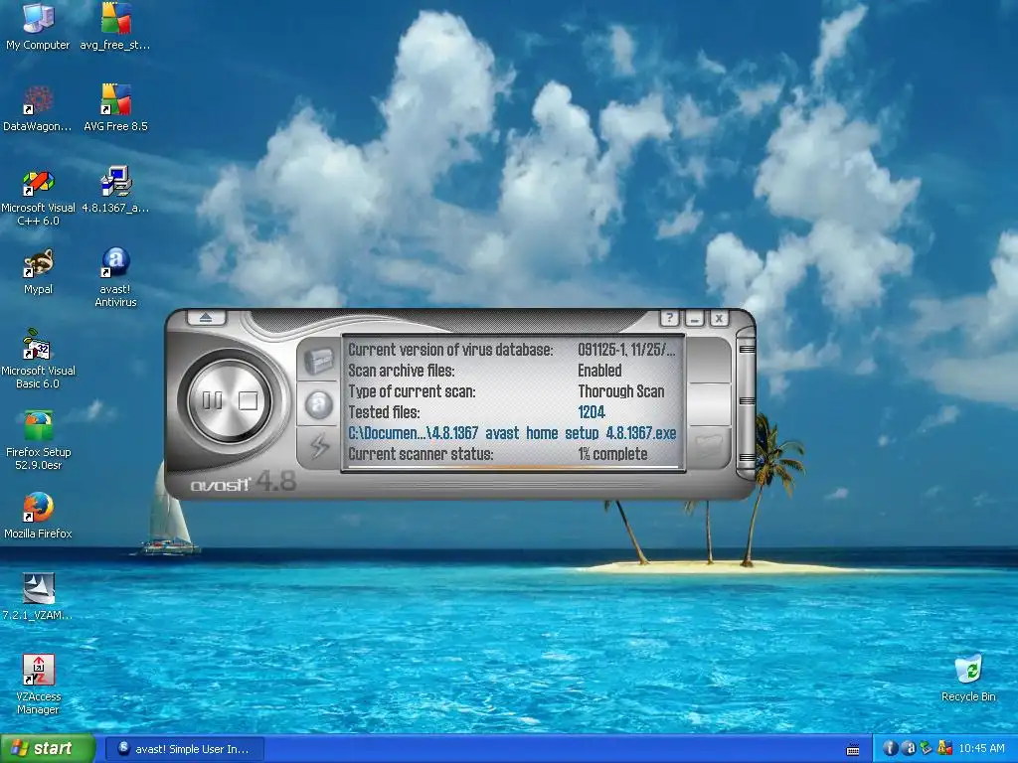The width and height of the screenshot is (1018, 763).
Task: Select the Recycle Bin icon
Action: [968, 679]
